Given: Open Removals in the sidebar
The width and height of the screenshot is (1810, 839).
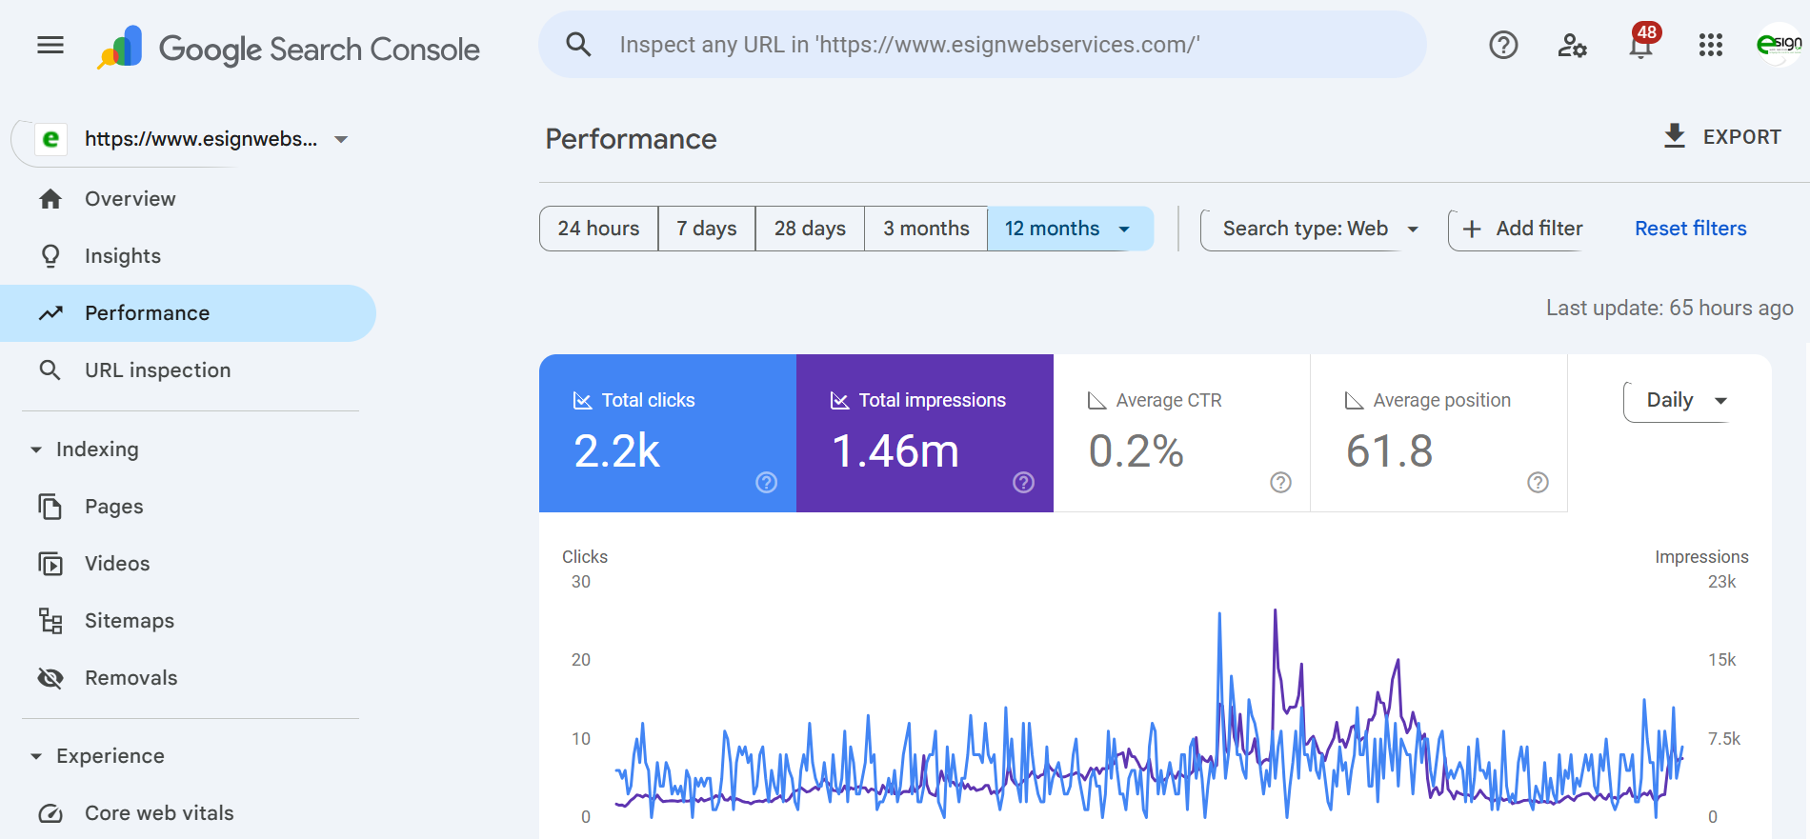Looking at the screenshot, I should 188,678.
